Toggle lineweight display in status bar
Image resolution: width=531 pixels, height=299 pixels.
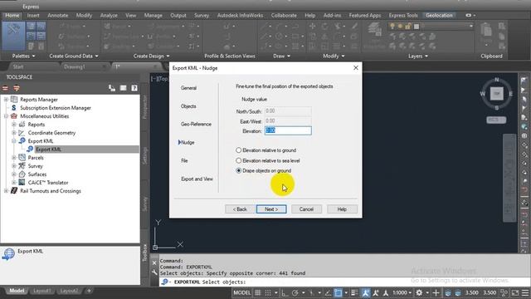pos(354,292)
